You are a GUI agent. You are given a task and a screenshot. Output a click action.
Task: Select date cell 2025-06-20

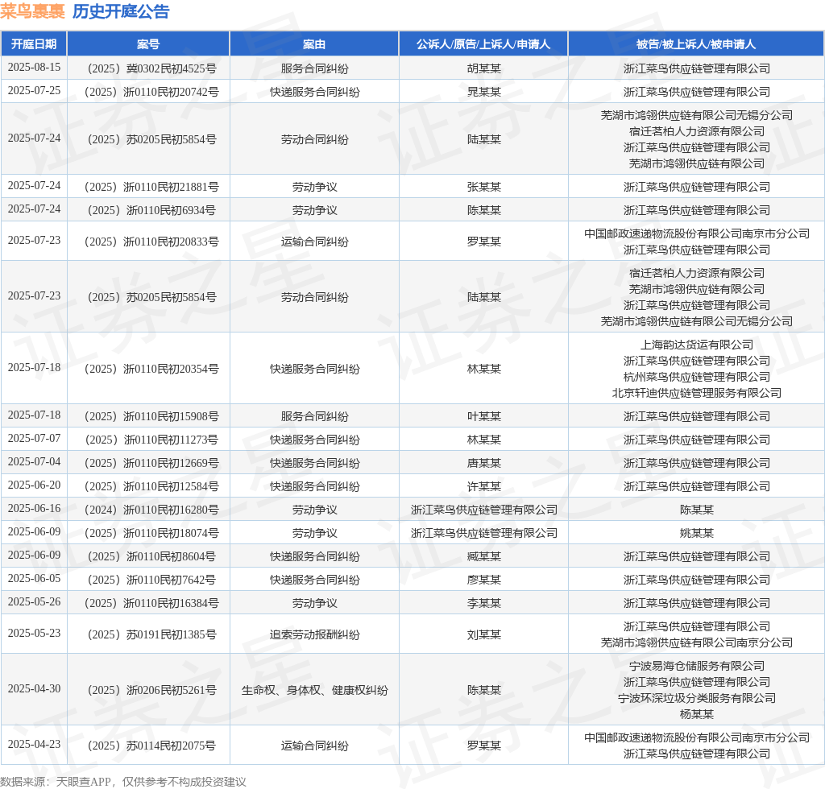click(x=34, y=485)
